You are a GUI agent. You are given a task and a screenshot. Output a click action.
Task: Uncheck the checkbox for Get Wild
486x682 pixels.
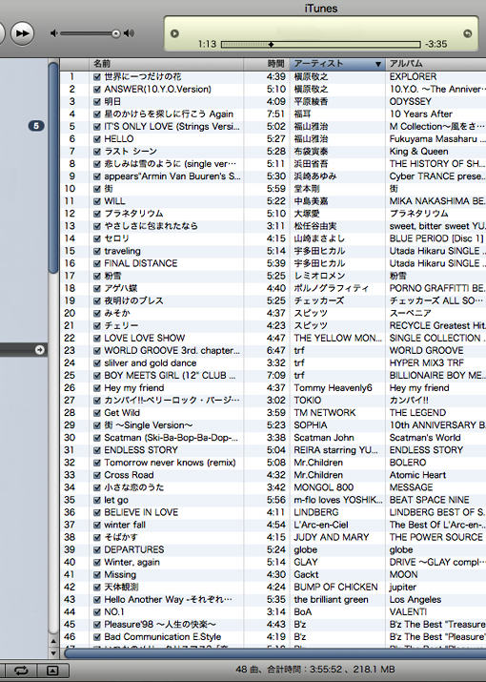pyautogui.click(x=97, y=413)
